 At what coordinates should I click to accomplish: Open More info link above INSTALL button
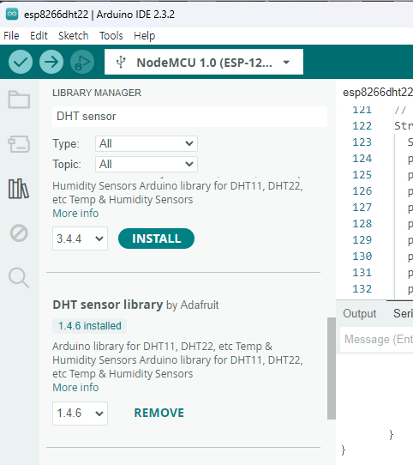coord(75,214)
